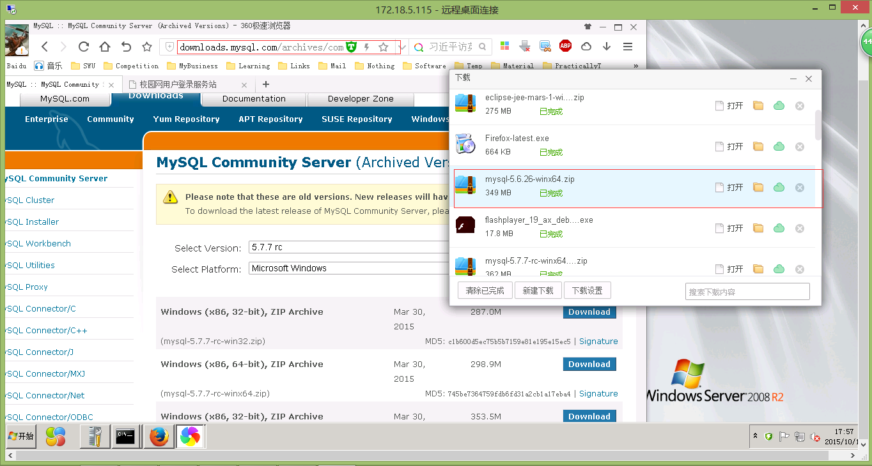Click 新建下载 button in downloads panel
Image resolution: width=872 pixels, height=466 pixels.
[538, 290]
